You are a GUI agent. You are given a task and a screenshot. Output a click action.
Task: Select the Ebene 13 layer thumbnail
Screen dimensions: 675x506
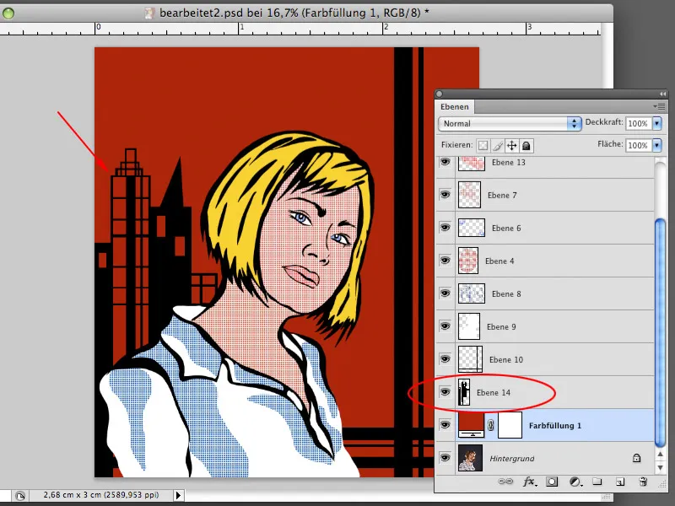472,164
